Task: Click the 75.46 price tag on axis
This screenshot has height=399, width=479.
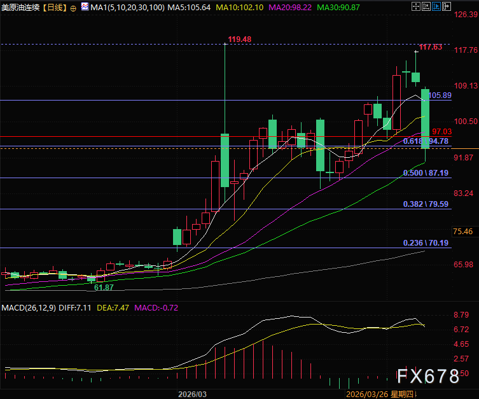Action: [462, 232]
